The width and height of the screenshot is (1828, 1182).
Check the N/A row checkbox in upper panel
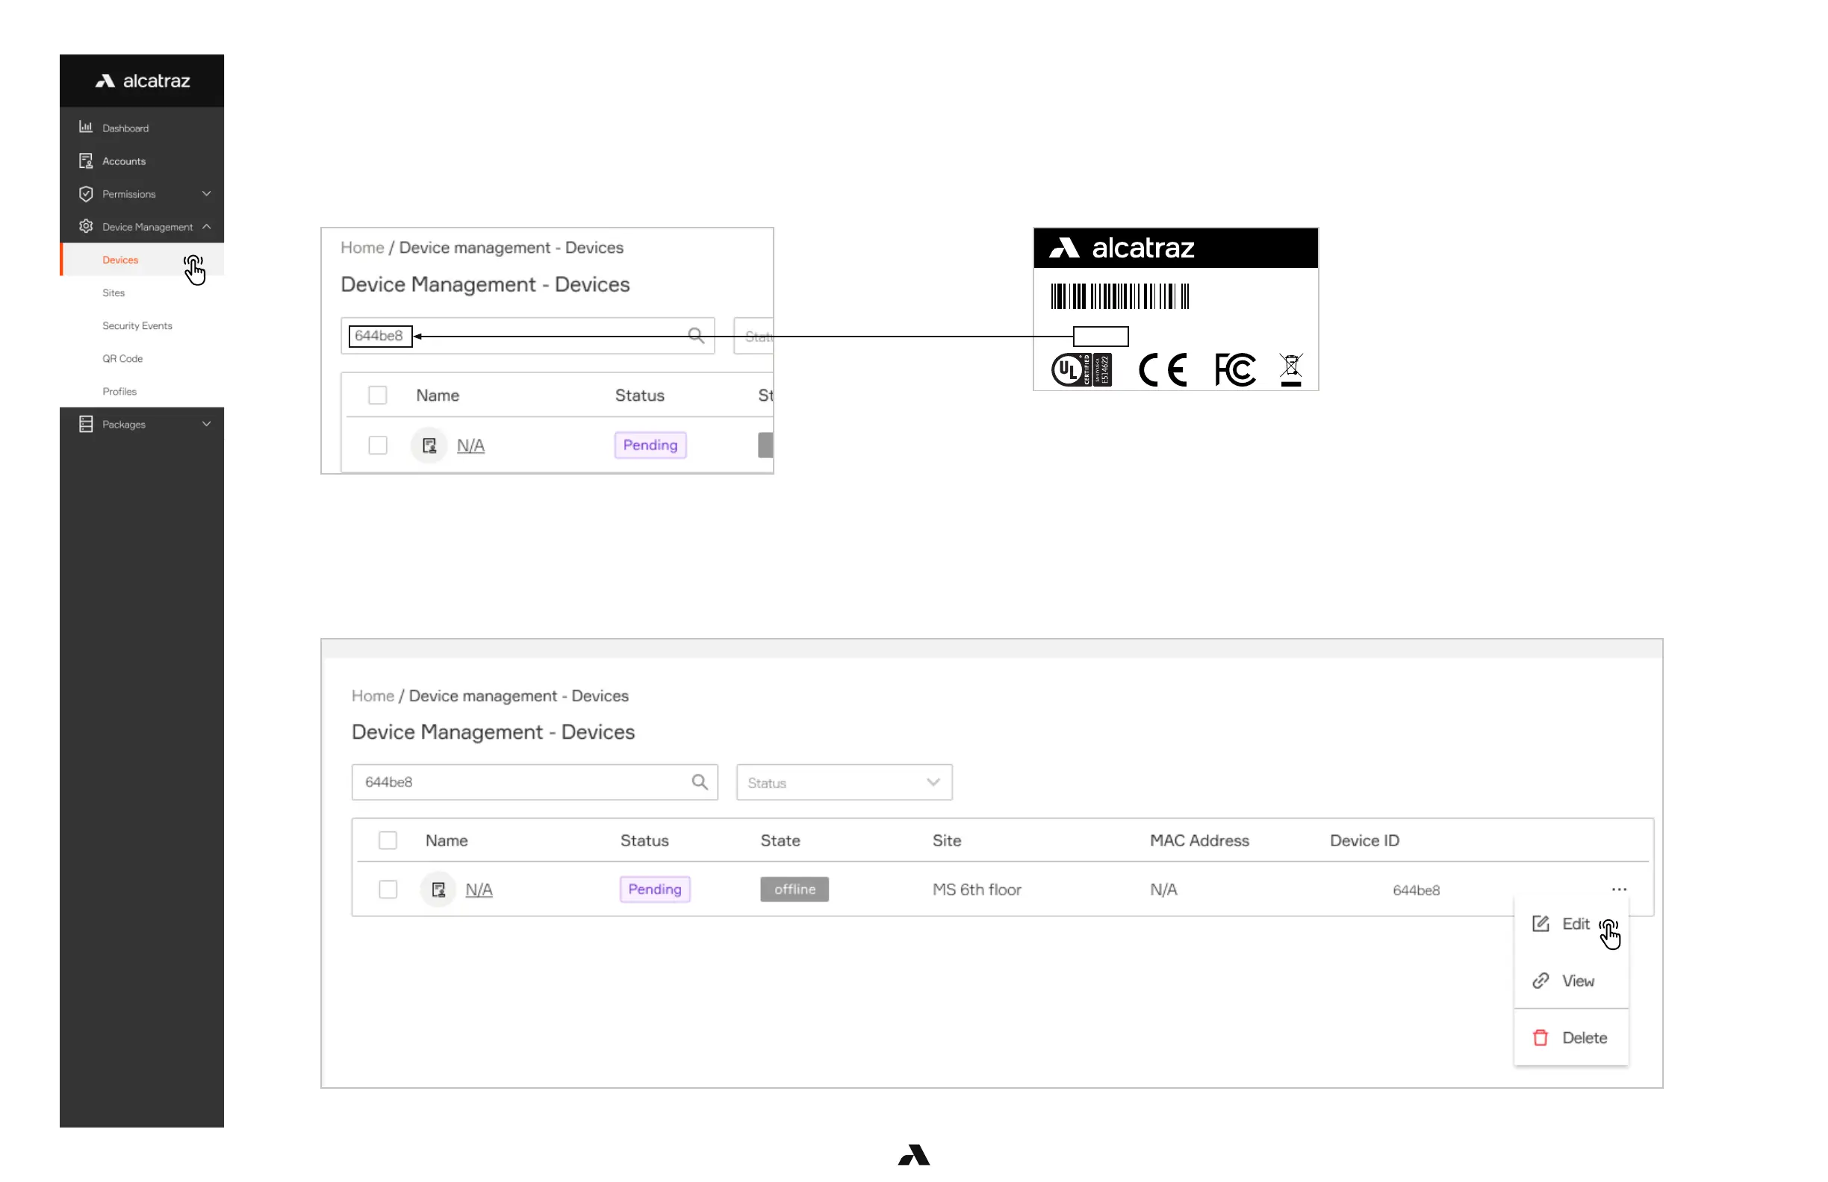(x=377, y=445)
